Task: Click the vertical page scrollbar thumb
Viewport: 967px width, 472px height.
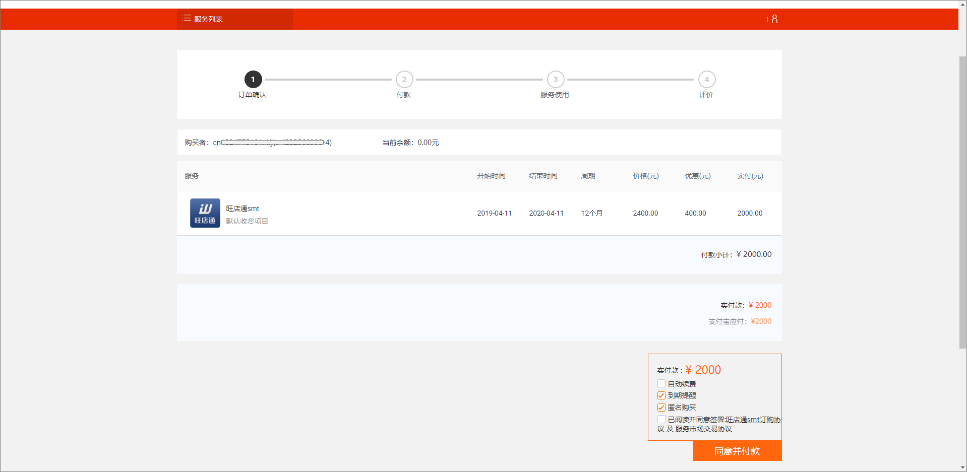Action: (963, 202)
